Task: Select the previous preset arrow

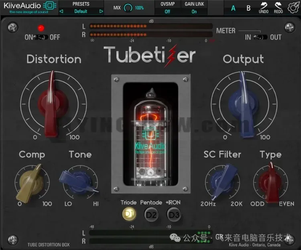Action: 61,11
